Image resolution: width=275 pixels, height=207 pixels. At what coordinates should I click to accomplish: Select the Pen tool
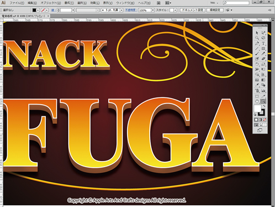click(257, 44)
